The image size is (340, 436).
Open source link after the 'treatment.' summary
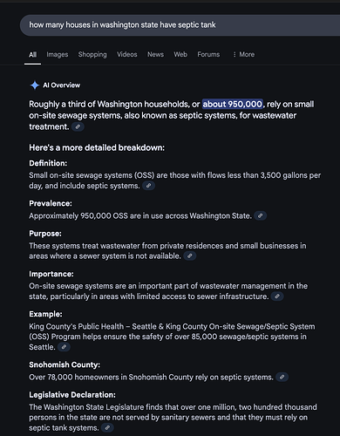click(78, 126)
